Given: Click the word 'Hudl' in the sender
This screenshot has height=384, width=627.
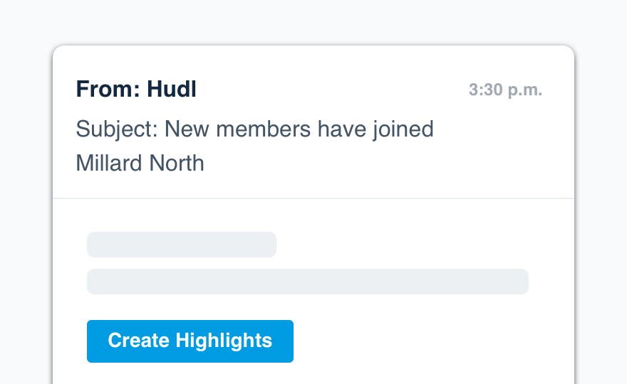Looking at the screenshot, I should pos(172,90).
